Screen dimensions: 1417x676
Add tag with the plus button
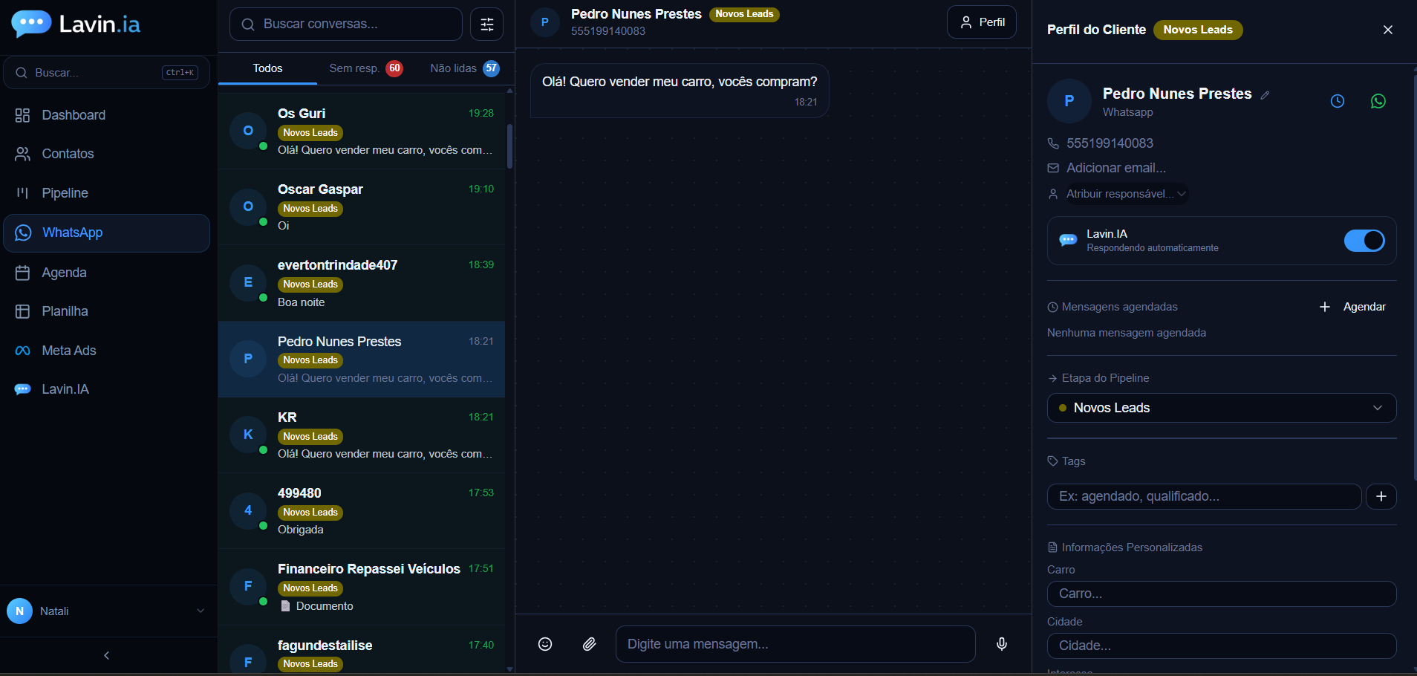tap(1381, 496)
